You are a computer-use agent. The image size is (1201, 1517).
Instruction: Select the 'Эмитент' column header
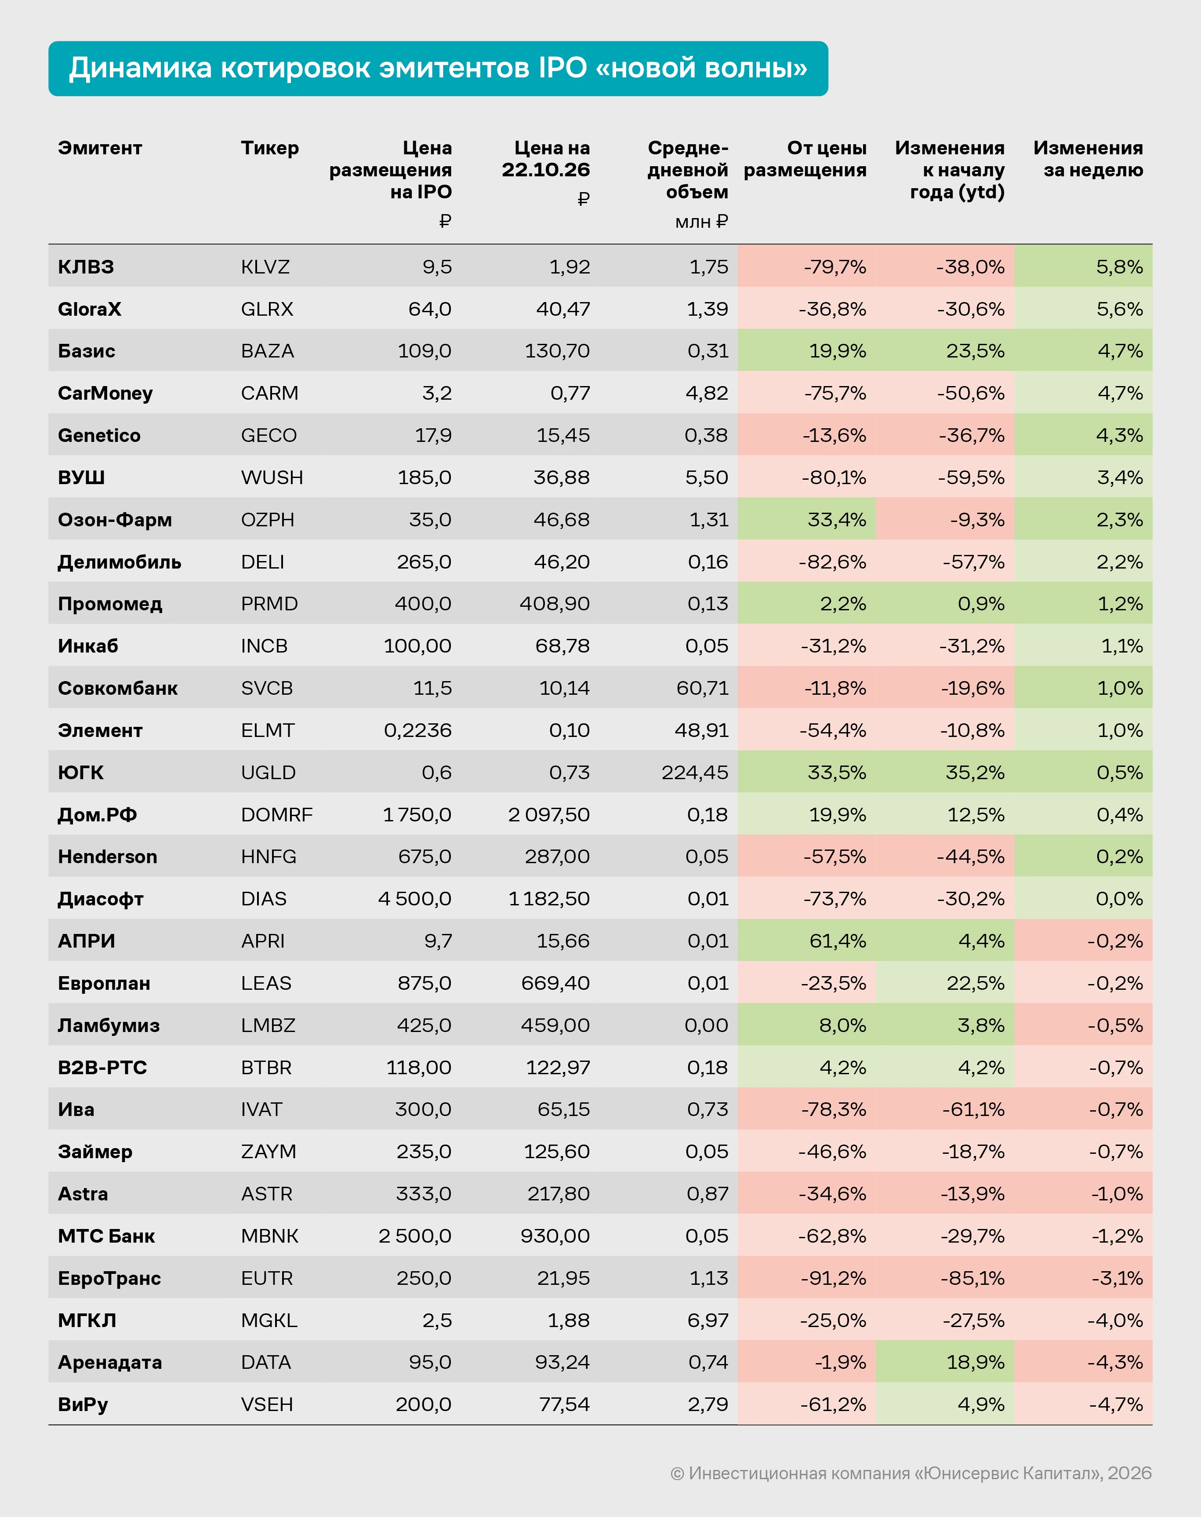[100, 148]
